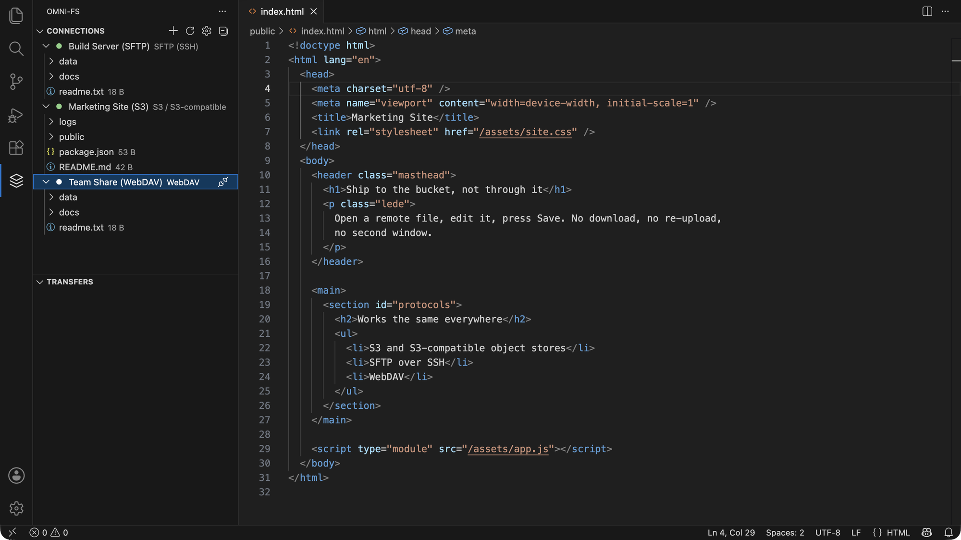Open the Accounts menu icon

click(x=16, y=476)
